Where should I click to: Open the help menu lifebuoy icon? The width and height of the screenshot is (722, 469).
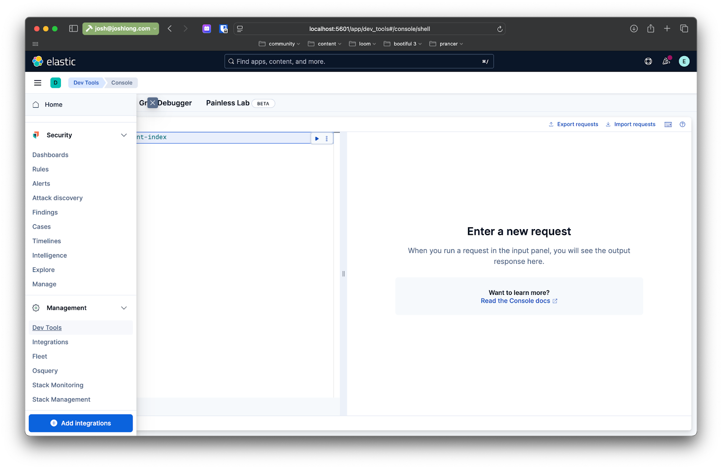[648, 61]
